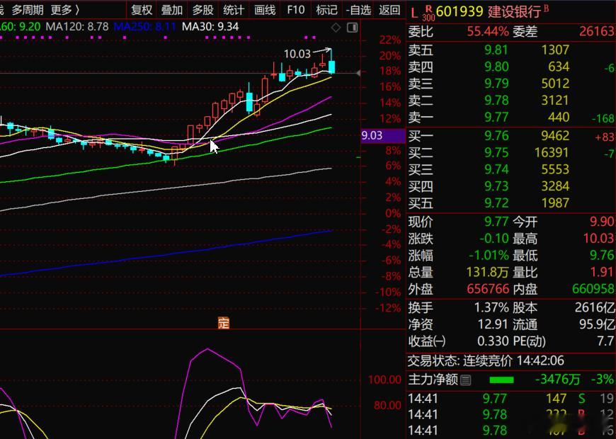Click the 今开 9.90 value
Screen dimensions: 616x439
601,222
